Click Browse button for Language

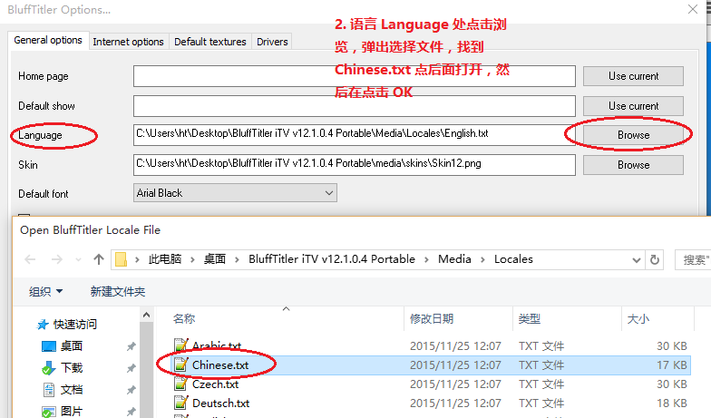(x=633, y=135)
